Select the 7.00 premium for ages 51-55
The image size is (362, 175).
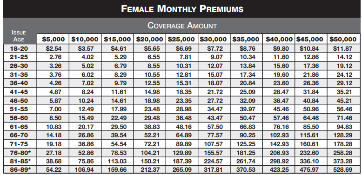point(55,109)
